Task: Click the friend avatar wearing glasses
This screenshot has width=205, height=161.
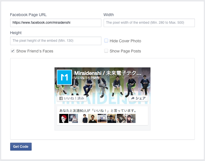Action: coord(93,118)
